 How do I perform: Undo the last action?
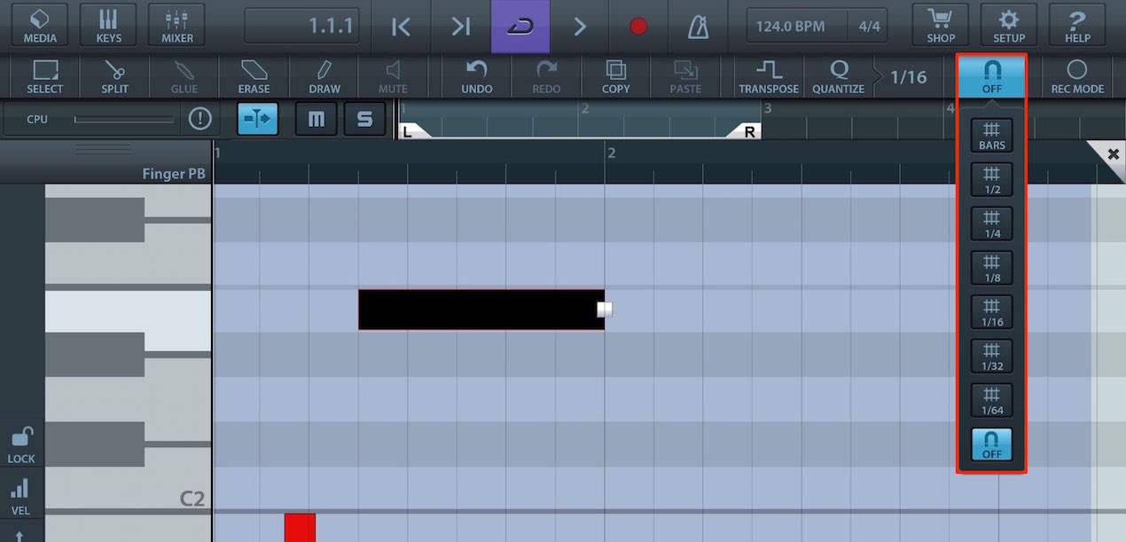pos(477,76)
